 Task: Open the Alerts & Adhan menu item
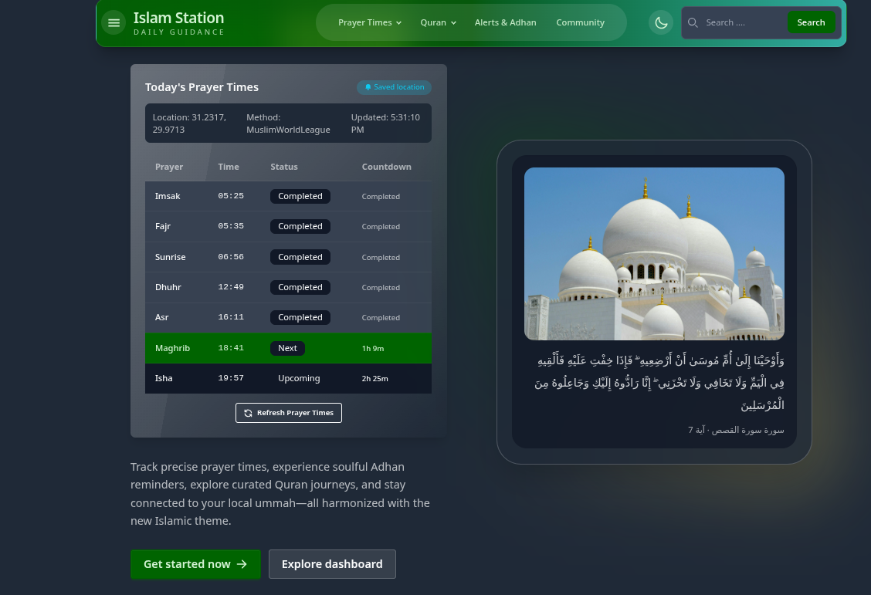[x=506, y=22]
